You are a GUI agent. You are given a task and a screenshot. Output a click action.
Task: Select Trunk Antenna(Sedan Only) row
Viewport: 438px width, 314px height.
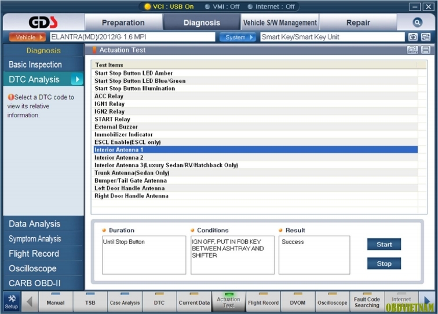256,173
